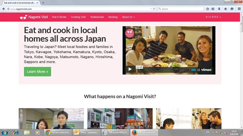Open the Testimonials page

[x=97, y=17]
